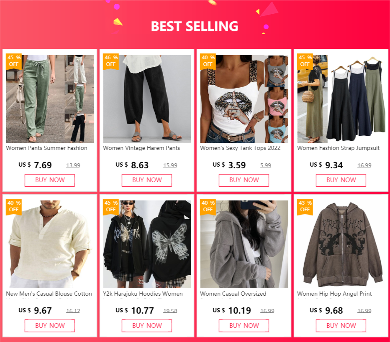This screenshot has width=390, height=342.
Task: Buy Now the 3.59 tank top
Action: click(244, 180)
